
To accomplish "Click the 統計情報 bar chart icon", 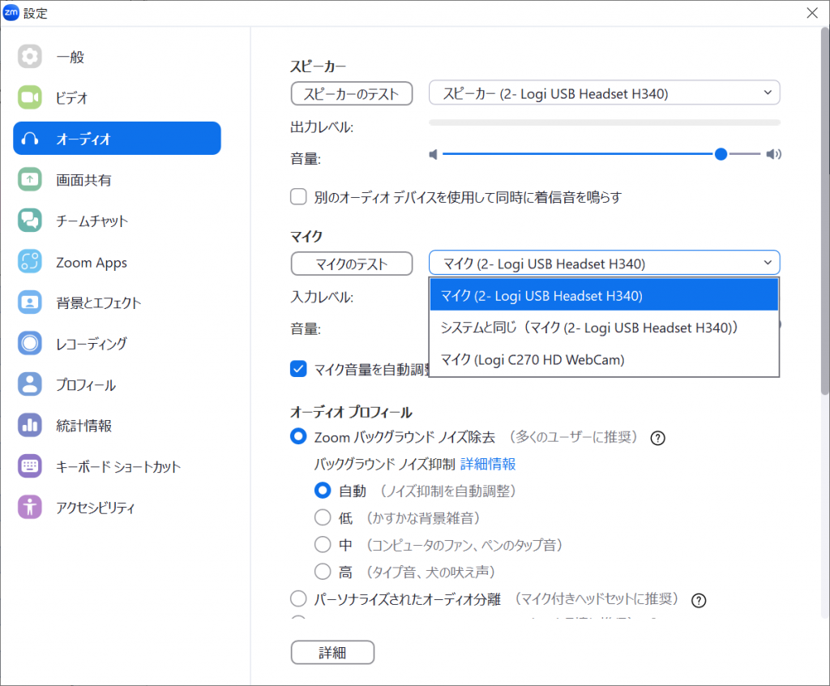I will [x=30, y=426].
